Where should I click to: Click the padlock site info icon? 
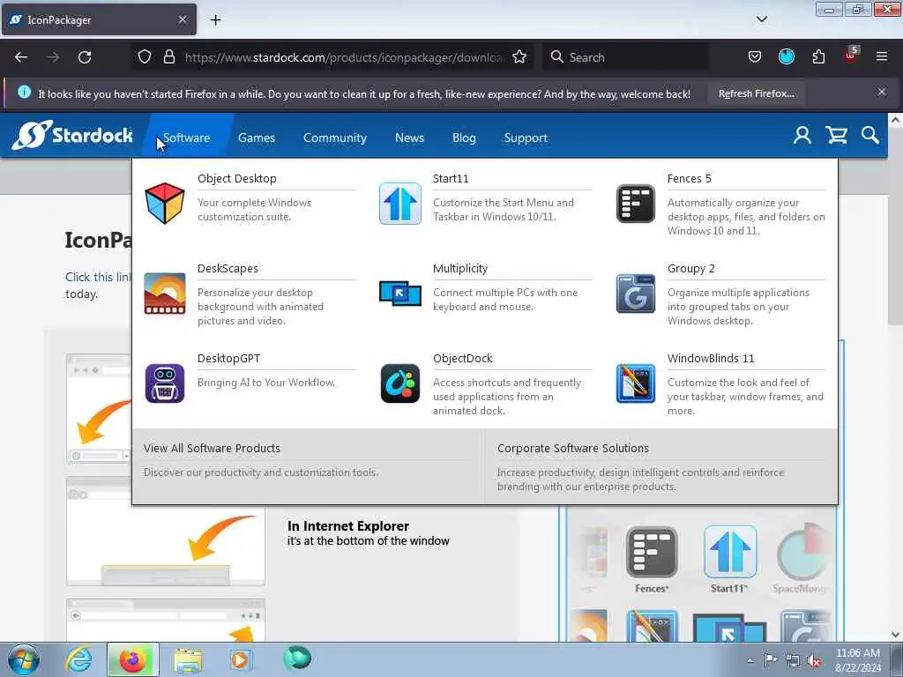[x=168, y=57]
